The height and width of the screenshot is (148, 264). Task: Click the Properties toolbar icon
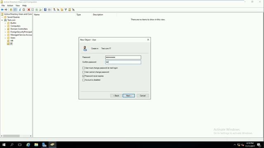pos(33,10)
